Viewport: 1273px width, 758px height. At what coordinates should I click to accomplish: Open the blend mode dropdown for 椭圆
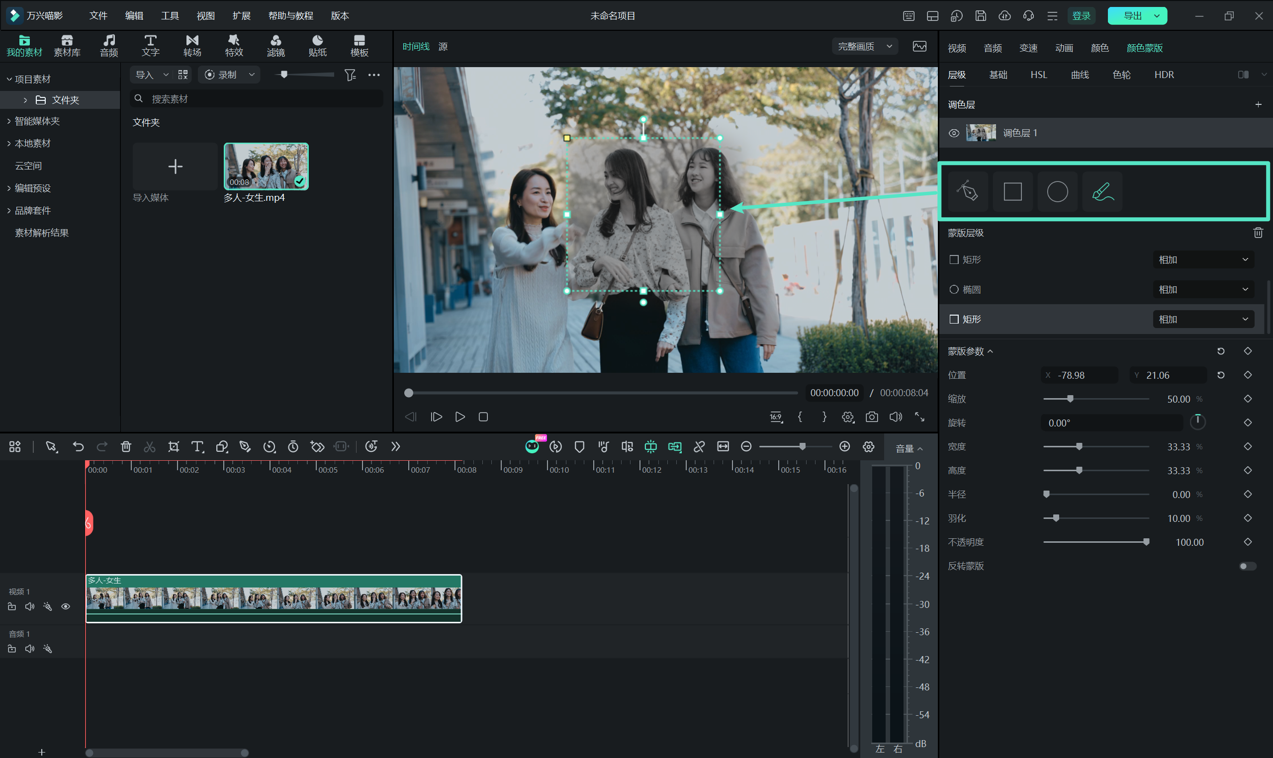1203,290
